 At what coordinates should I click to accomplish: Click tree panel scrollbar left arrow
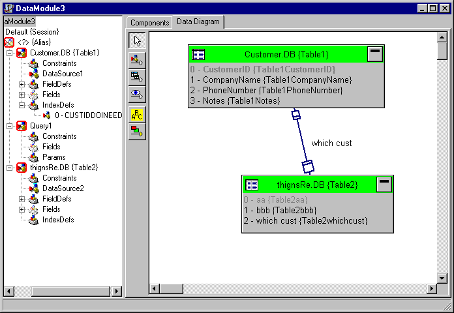tap(9, 291)
